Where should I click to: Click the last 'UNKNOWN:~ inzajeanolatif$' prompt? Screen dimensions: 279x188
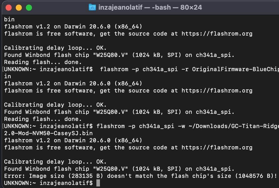pyautogui.click(x=48, y=183)
